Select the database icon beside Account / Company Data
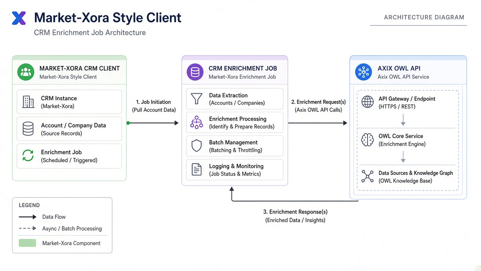 (28, 129)
